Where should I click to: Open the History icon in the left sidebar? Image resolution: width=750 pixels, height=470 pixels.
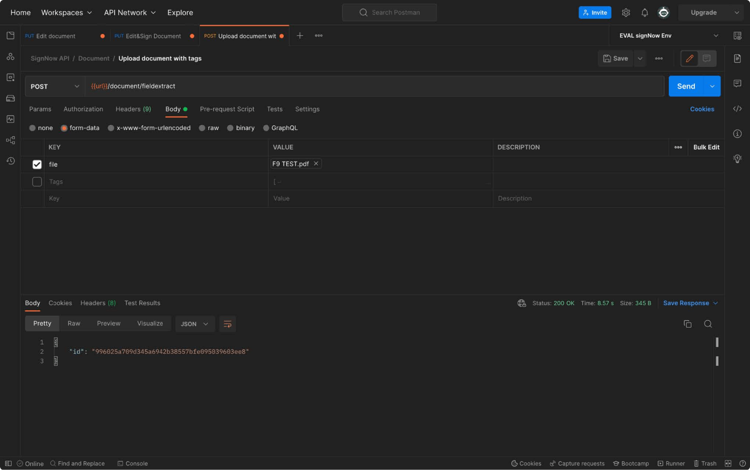pos(11,161)
